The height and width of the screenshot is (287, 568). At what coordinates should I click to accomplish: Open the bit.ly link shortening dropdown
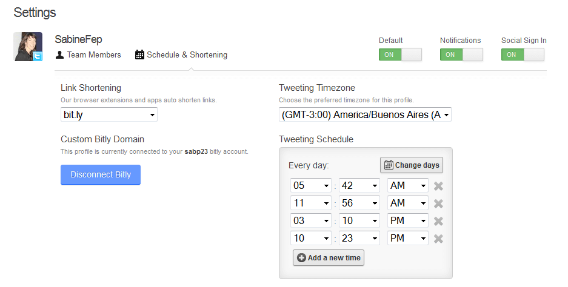pyautogui.click(x=109, y=114)
